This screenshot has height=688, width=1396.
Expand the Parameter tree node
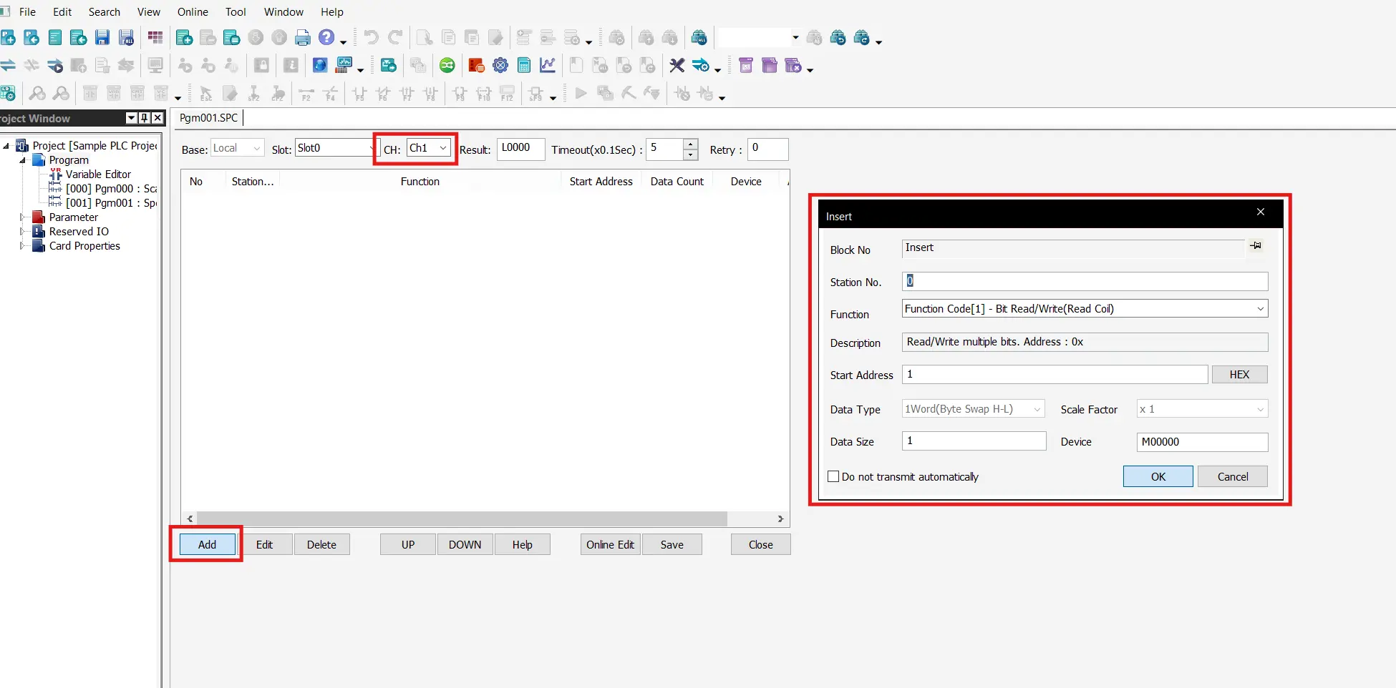[23, 217]
